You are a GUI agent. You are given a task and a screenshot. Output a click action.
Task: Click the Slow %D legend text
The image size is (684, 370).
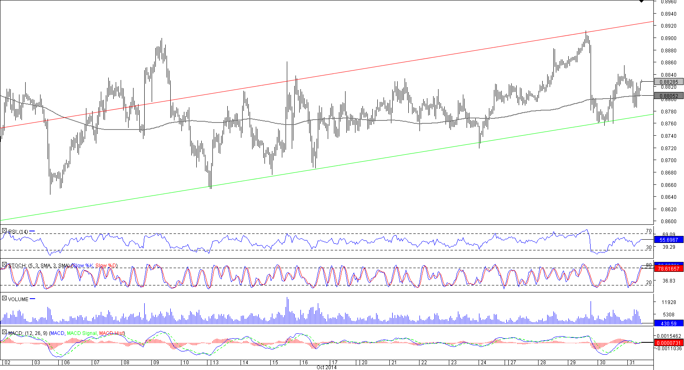point(106,266)
